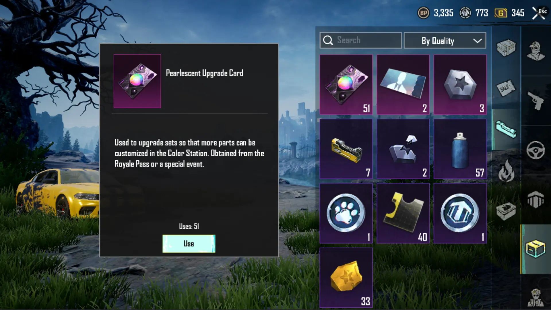Open the By Quality sort dropdown

pos(445,40)
